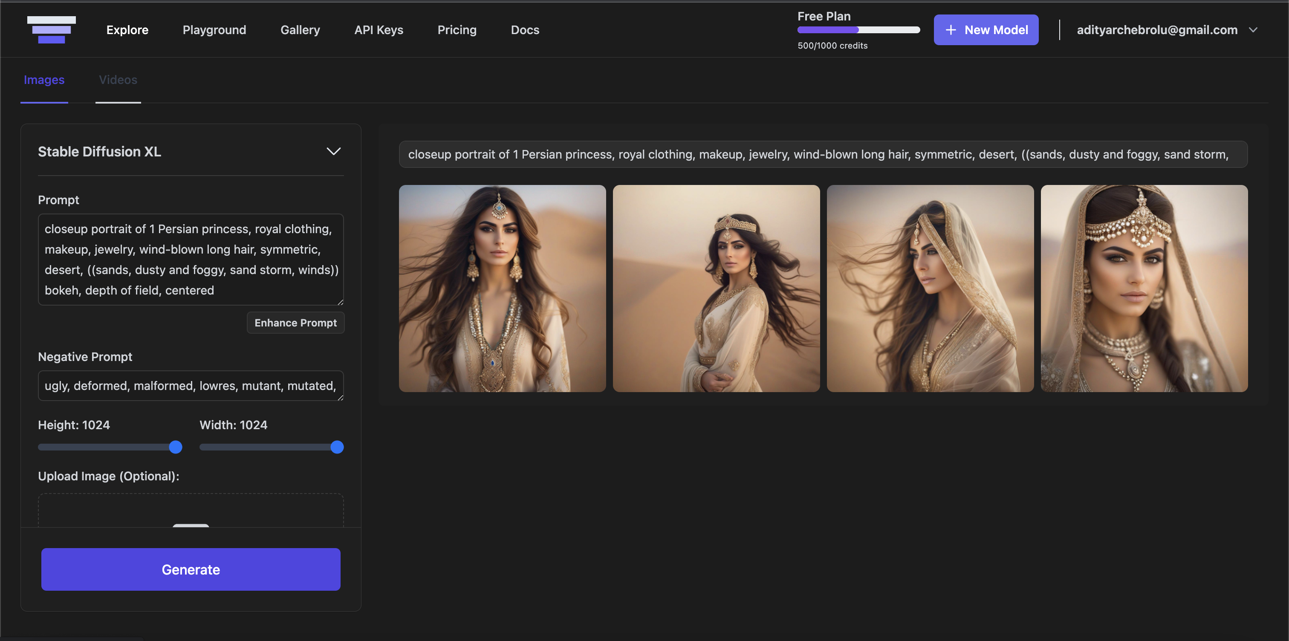Click the Width slider handle
The width and height of the screenshot is (1289, 641).
[337, 447]
